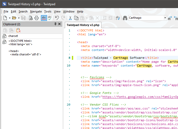Click the Find binoculars icon
This screenshot has height=129, width=178.
125,18
